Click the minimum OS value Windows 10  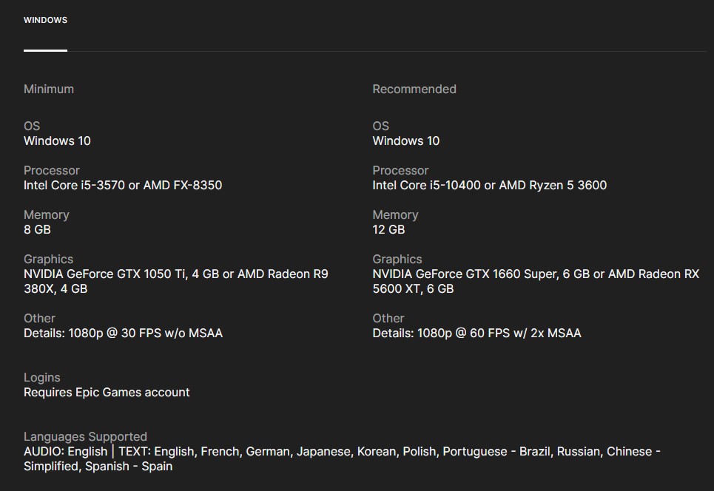point(57,140)
